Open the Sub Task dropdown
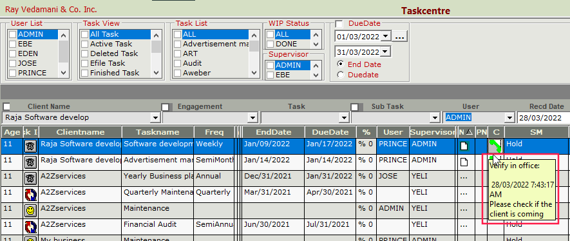The width and height of the screenshot is (570, 241). tap(434, 118)
